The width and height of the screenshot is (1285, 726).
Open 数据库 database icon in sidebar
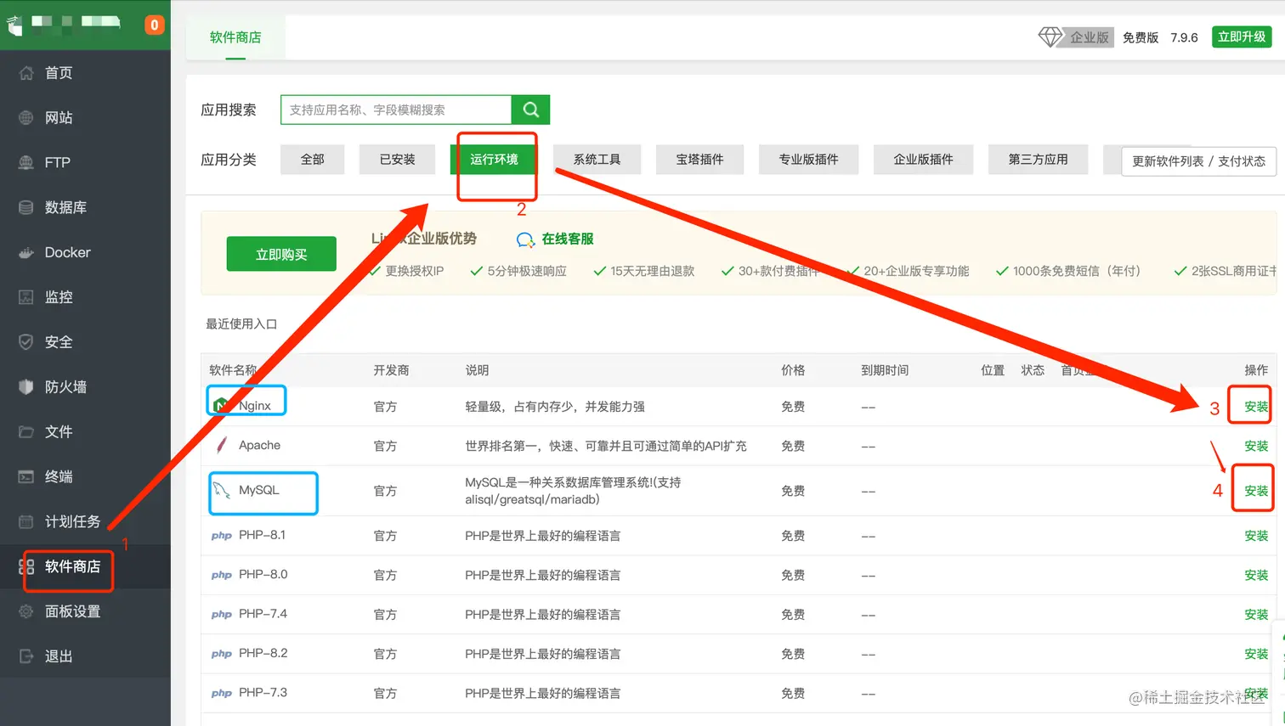(x=26, y=208)
